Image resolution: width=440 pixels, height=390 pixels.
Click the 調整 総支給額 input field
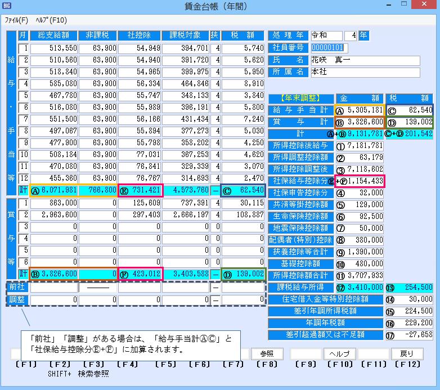54,299
